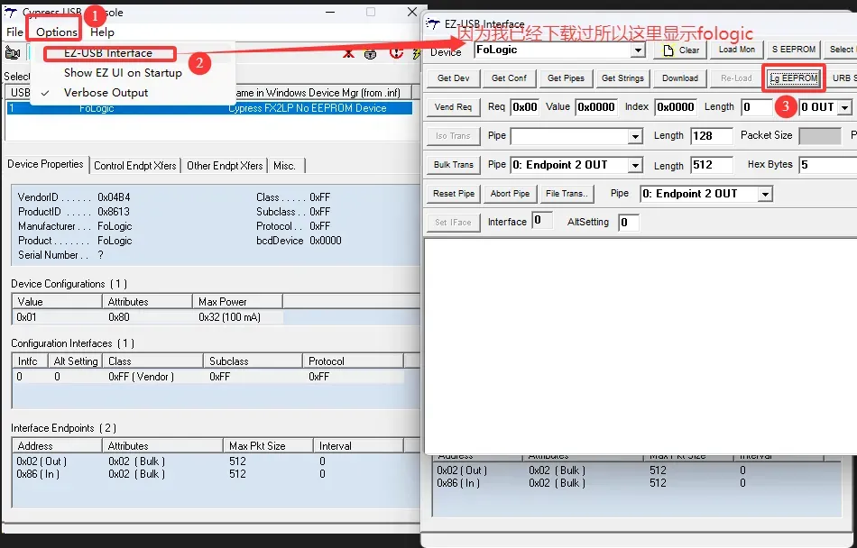857x548 pixels.
Task: Click the Lg EEPROM button
Action: point(794,78)
